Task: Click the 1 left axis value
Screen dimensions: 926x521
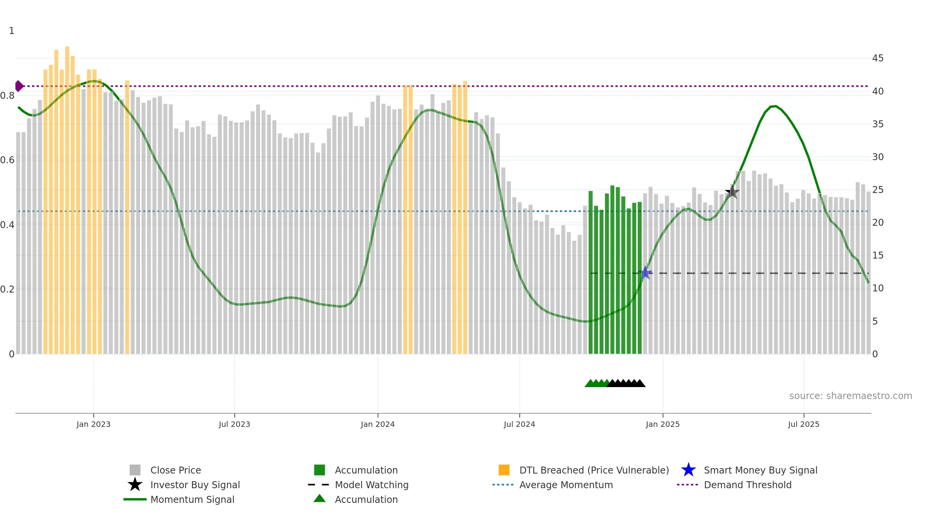Action: click(12, 31)
